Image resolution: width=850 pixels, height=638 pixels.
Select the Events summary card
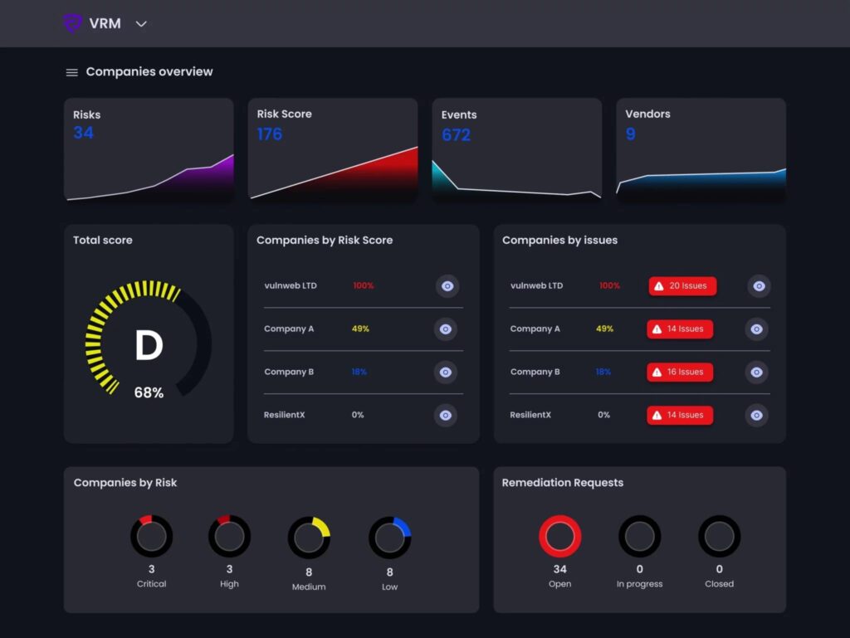[516, 150]
